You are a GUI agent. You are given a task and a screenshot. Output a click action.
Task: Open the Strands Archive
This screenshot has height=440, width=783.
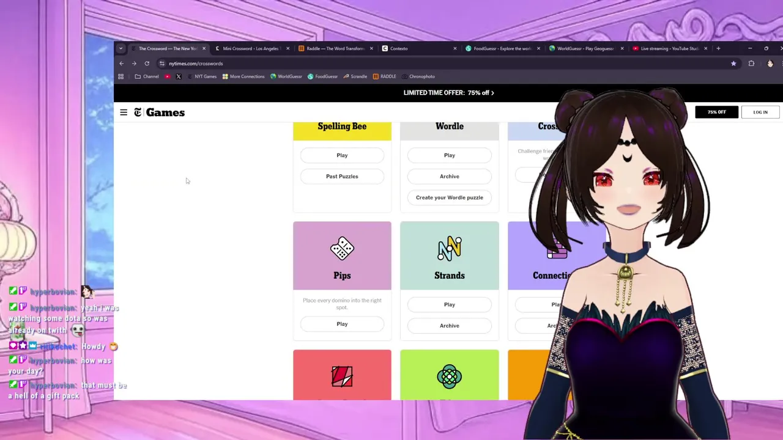tap(450, 326)
